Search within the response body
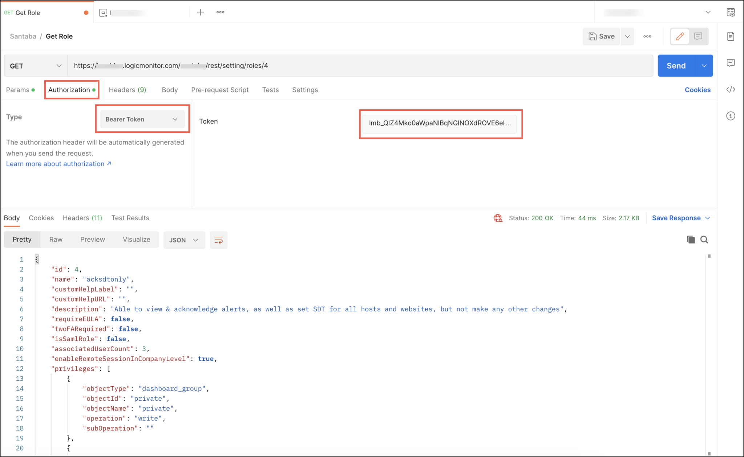The image size is (744, 457). point(704,240)
